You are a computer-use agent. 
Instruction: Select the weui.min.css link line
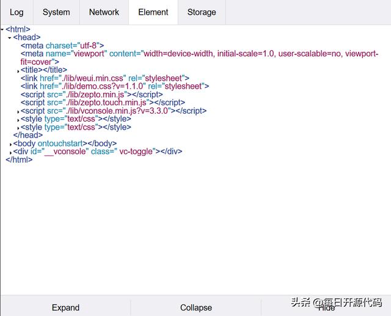point(104,78)
